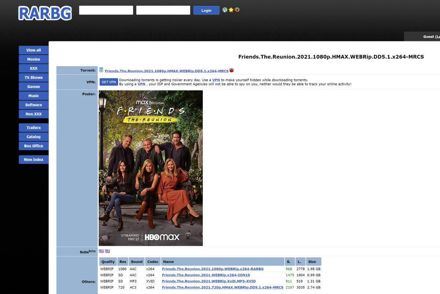Click the L. leechers column header
This screenshot has width=440, height=294.
coord(301,262)
